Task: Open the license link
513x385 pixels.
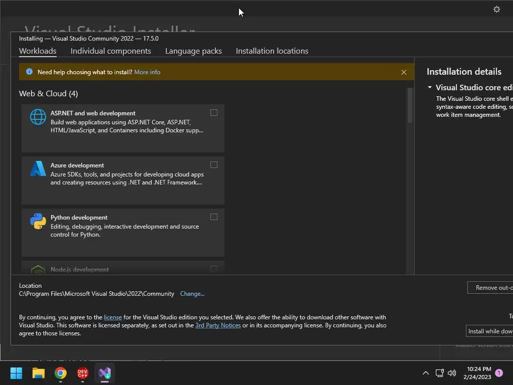Action: click(x=113, y=317)
